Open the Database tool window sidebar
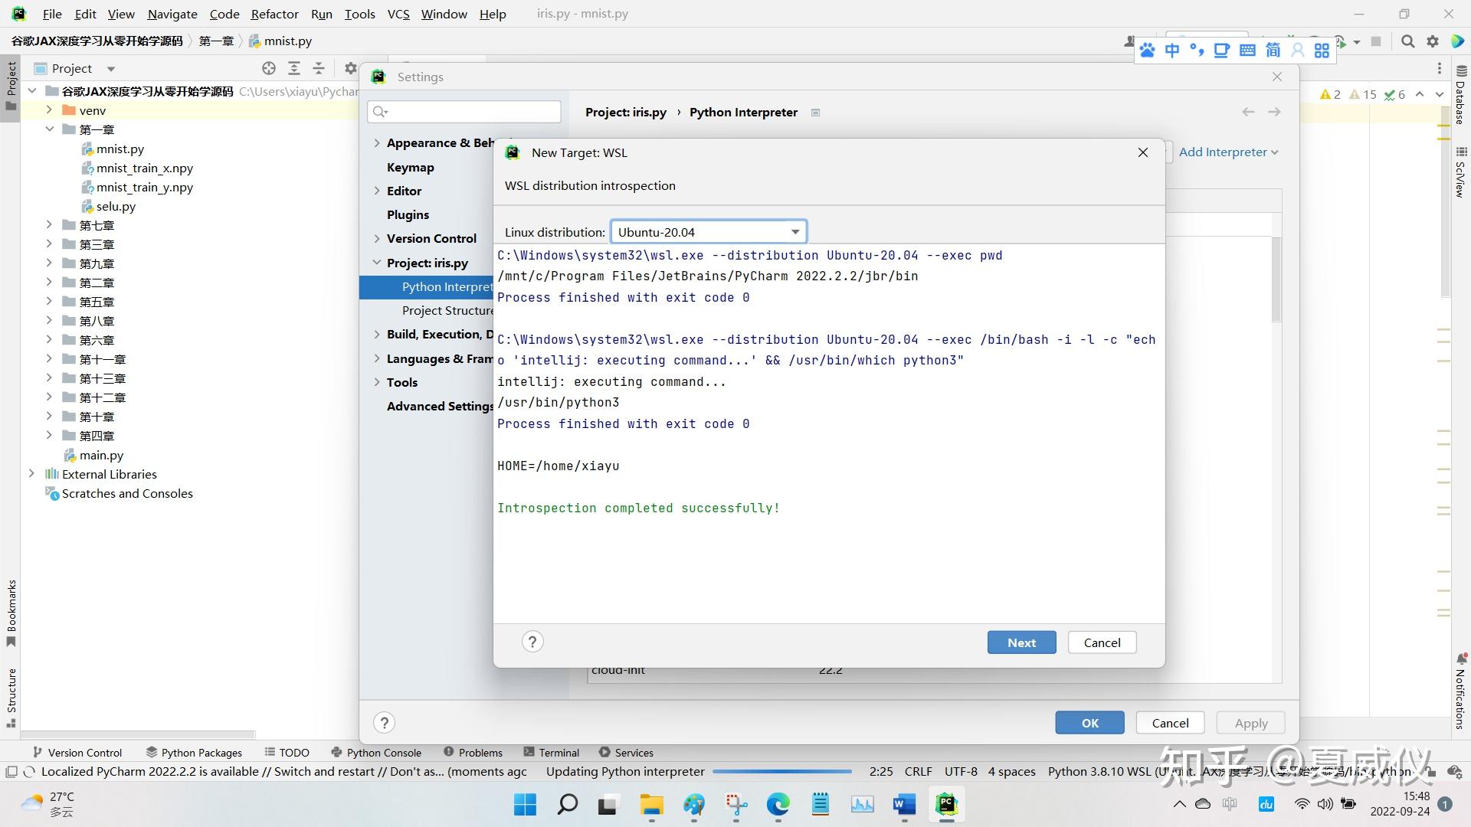Image resolution: width=1471 pixels, height=827 pixels. click(1461, 96)
